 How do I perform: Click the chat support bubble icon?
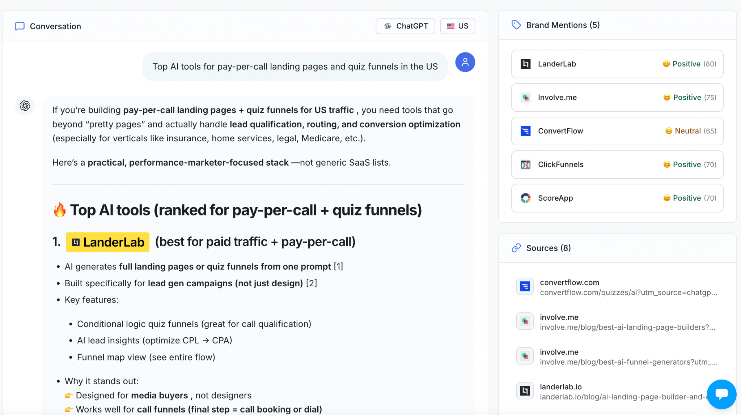click(x=721, y=394)
